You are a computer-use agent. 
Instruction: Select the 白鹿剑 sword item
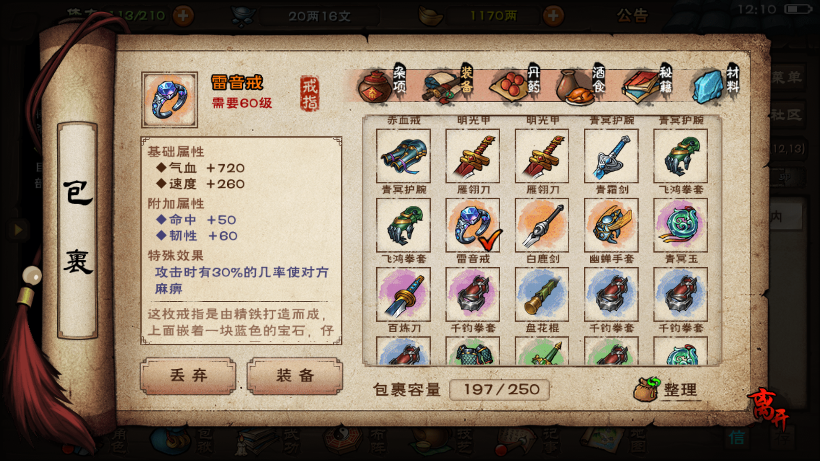point(542,225)
